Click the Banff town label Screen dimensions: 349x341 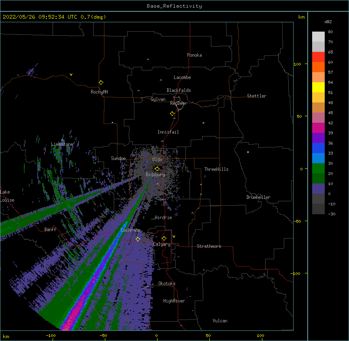tap(50, 230)
